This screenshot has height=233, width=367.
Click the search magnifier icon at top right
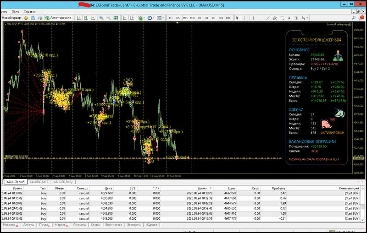(x=354, y=18)
